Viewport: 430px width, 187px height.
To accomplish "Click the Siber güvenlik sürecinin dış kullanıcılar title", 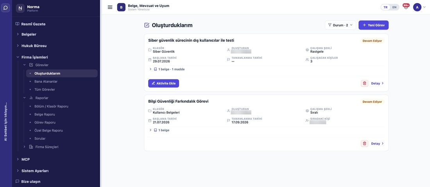I will 191,40.
